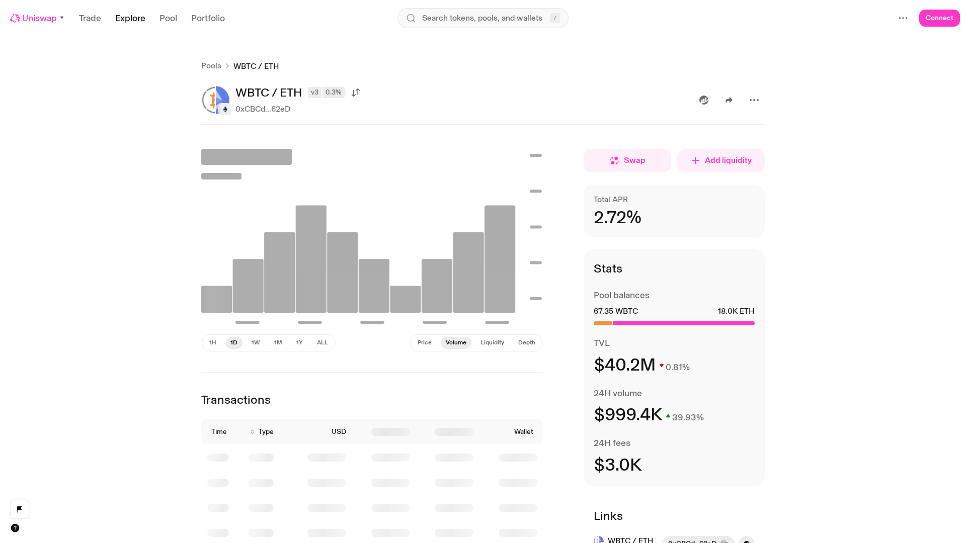Click the v3 protocol version badge

tap(314, 93)
